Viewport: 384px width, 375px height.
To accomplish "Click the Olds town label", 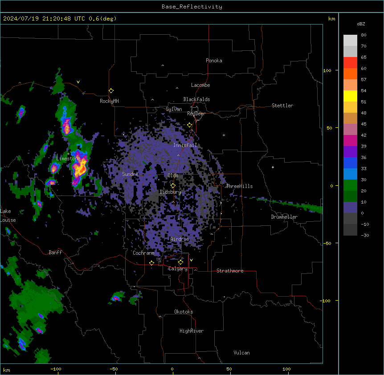I will 173,175.
